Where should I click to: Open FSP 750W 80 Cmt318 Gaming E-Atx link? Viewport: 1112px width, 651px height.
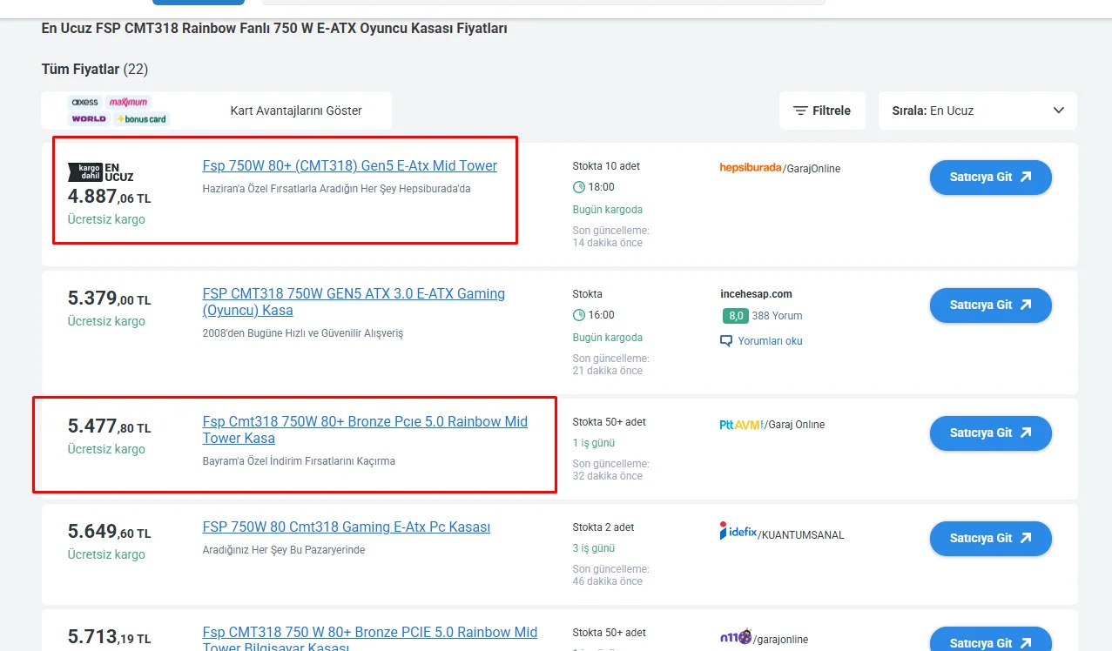pos(347,527)
